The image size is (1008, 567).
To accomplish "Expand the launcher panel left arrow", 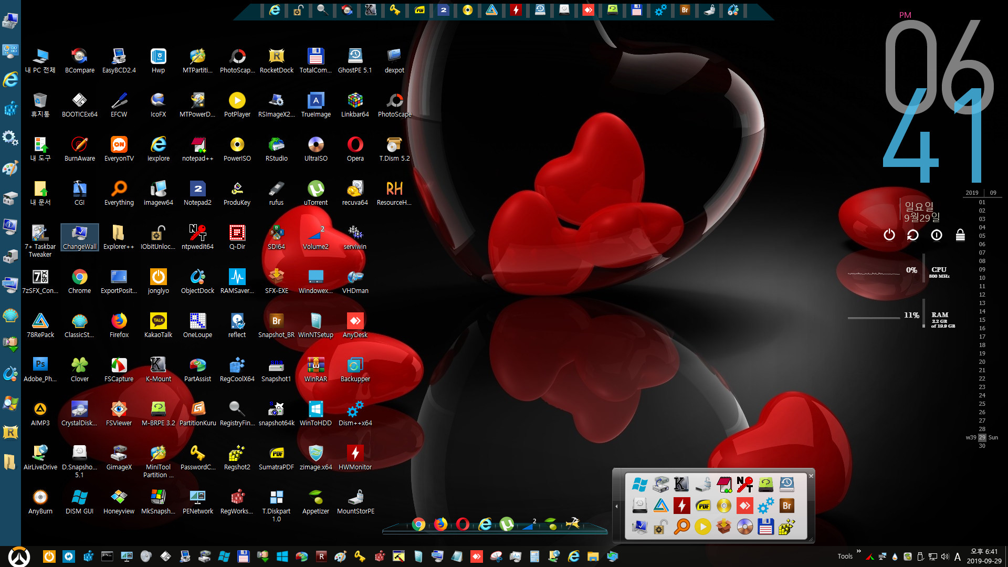I will pyautogui.click(x=616, y=506).
